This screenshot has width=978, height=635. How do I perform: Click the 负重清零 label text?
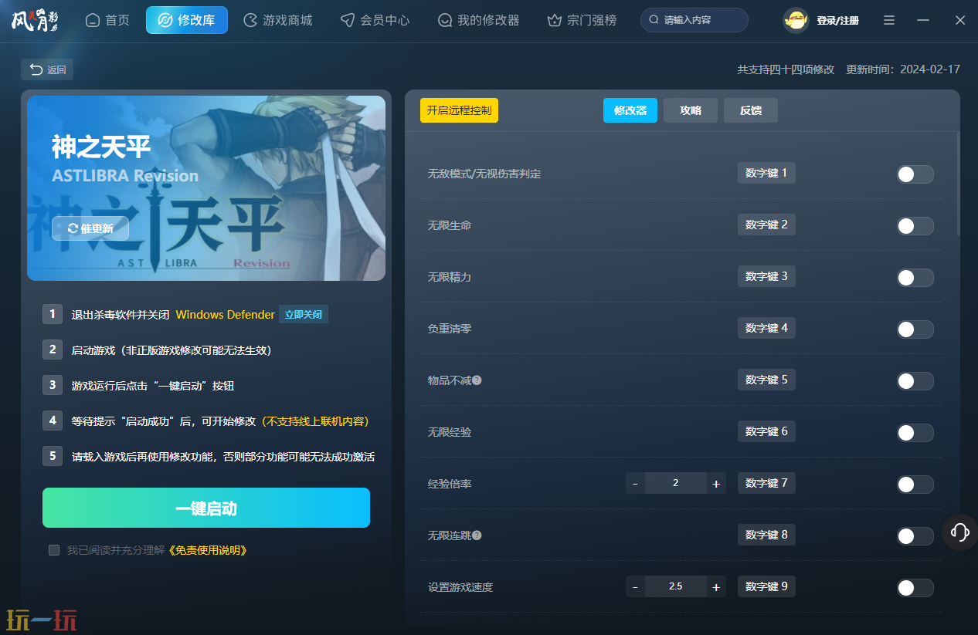(x=450, y=329)
